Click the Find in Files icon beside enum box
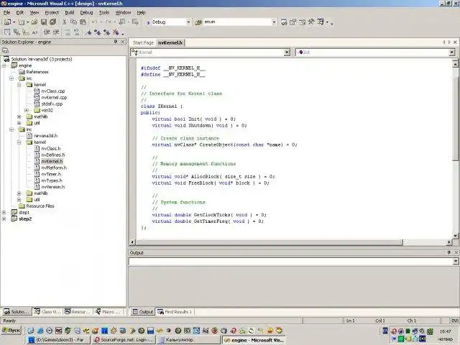The image size is (460, 345). 198,22
